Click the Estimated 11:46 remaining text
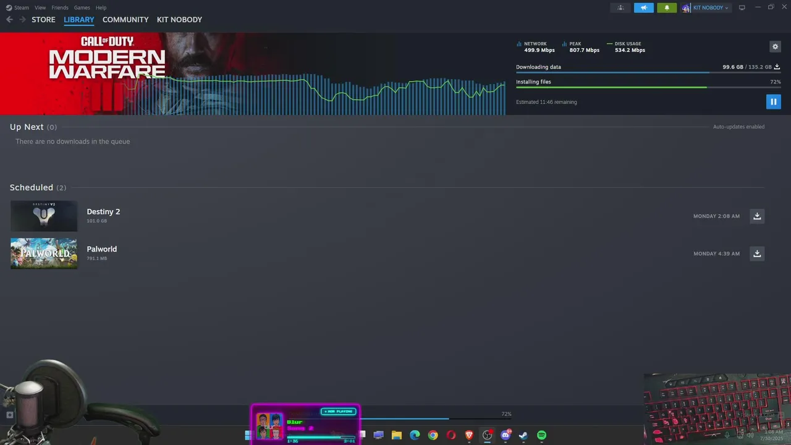This screenshot has height=445, width=791. point(546,102)
